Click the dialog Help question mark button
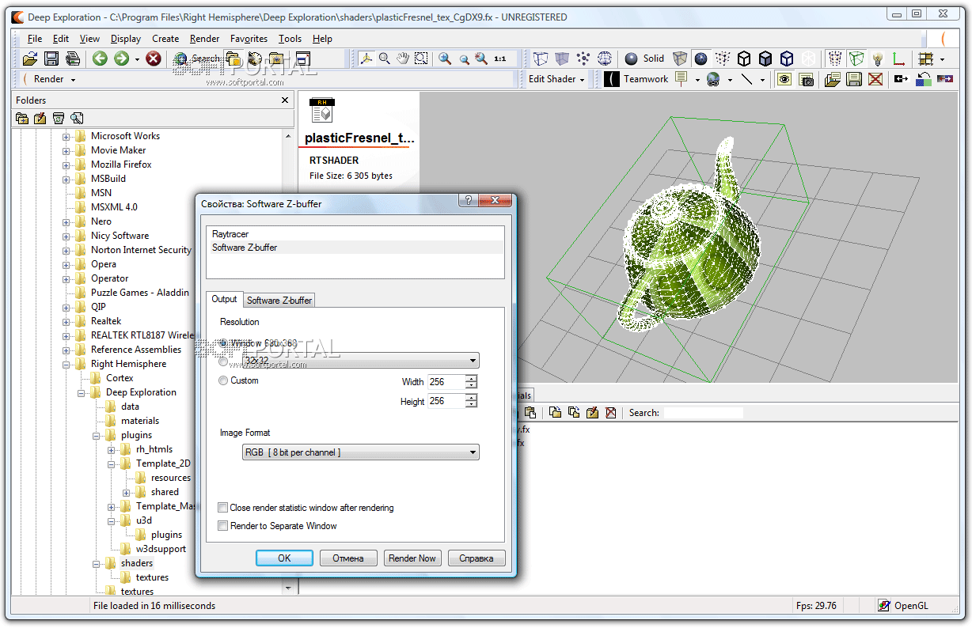This screenshot has height=628, width=972. [x=469, y=201]
